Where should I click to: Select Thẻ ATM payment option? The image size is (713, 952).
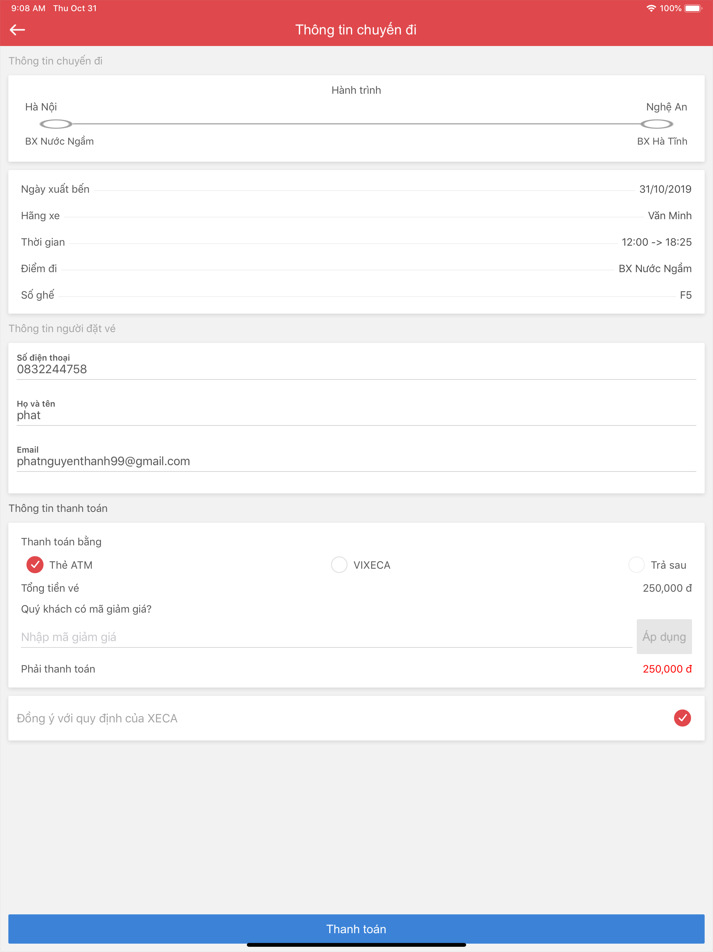(x=35, y=565)
